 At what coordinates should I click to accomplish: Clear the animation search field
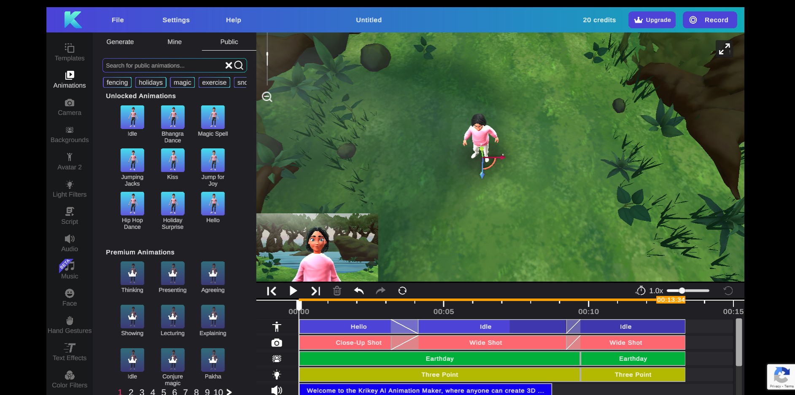229,65
